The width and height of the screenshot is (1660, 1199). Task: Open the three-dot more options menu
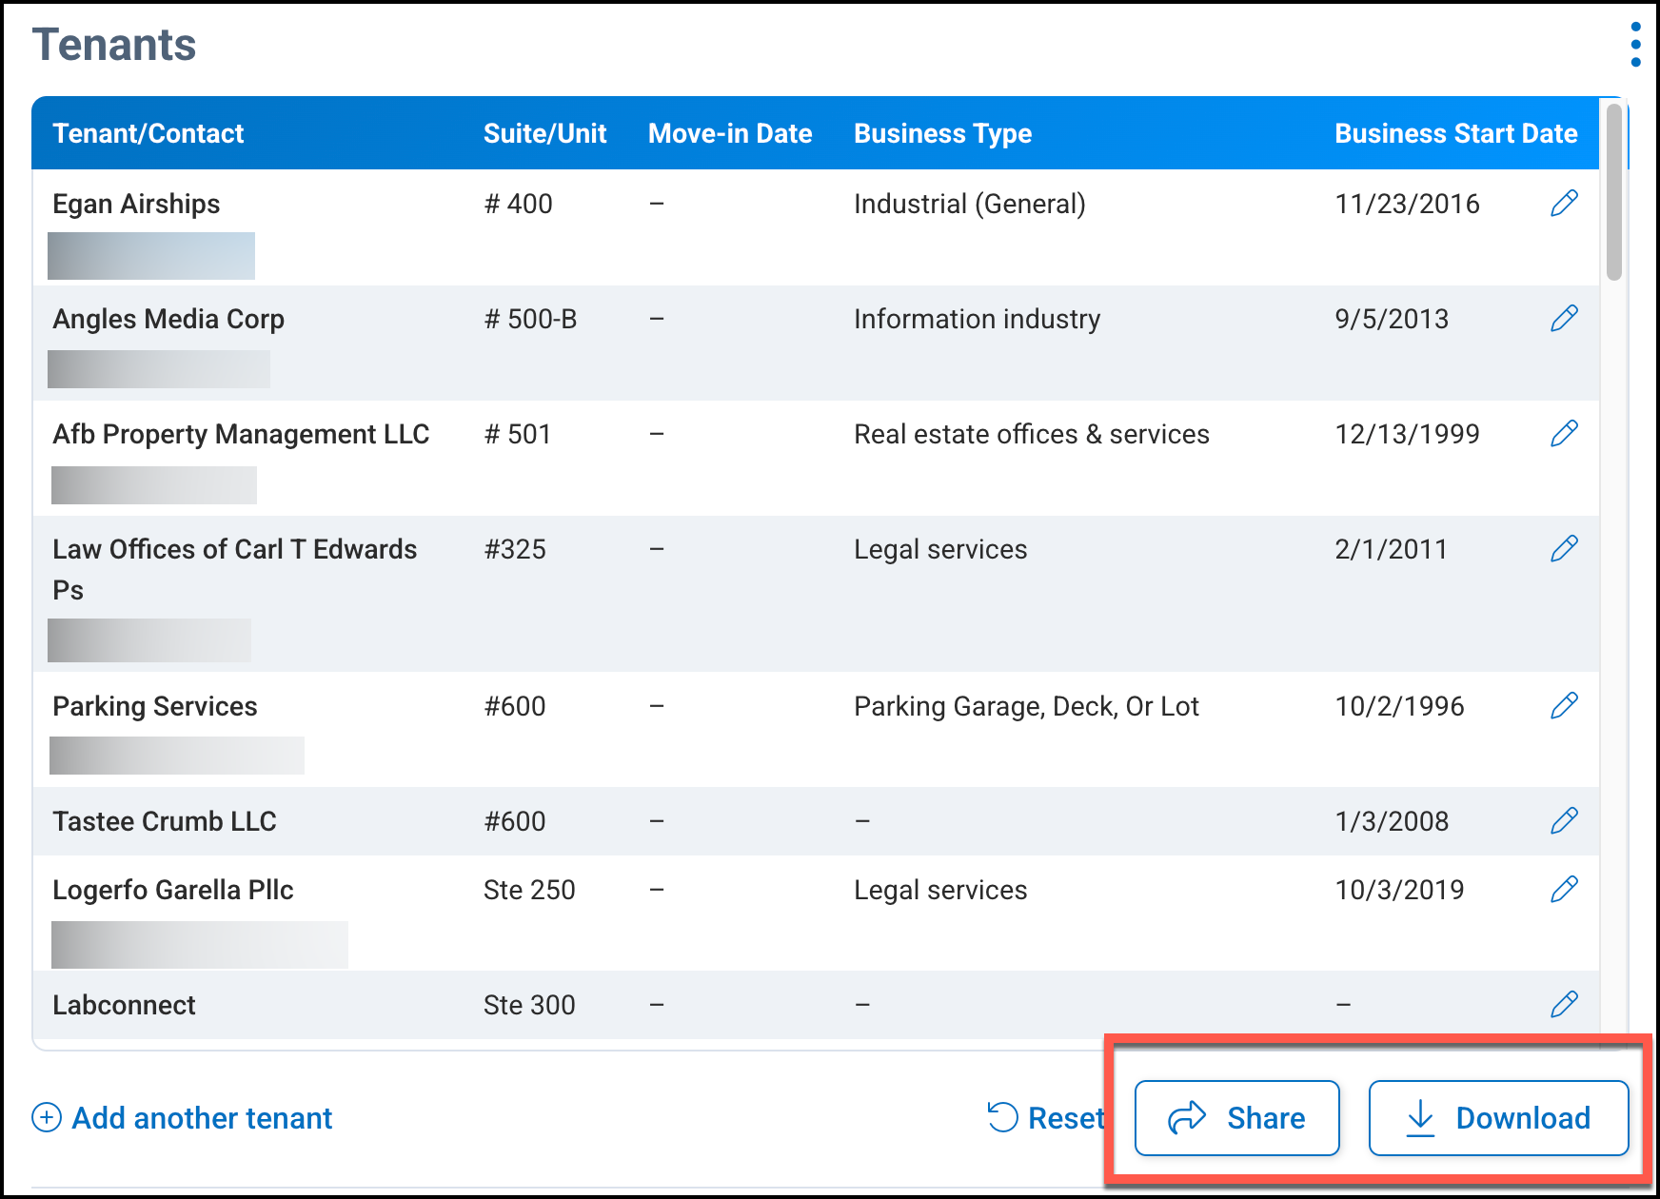[1635, 45]
